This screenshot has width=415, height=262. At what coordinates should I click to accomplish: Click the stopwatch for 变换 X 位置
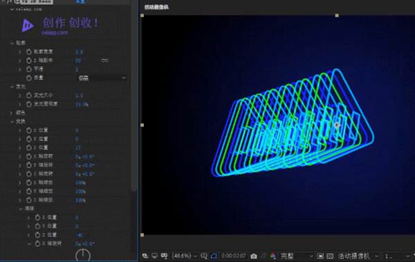[29, 131]
